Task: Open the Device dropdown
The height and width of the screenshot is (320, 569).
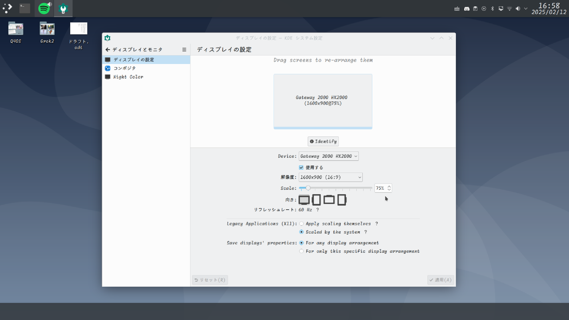Action: pos(329,156)
